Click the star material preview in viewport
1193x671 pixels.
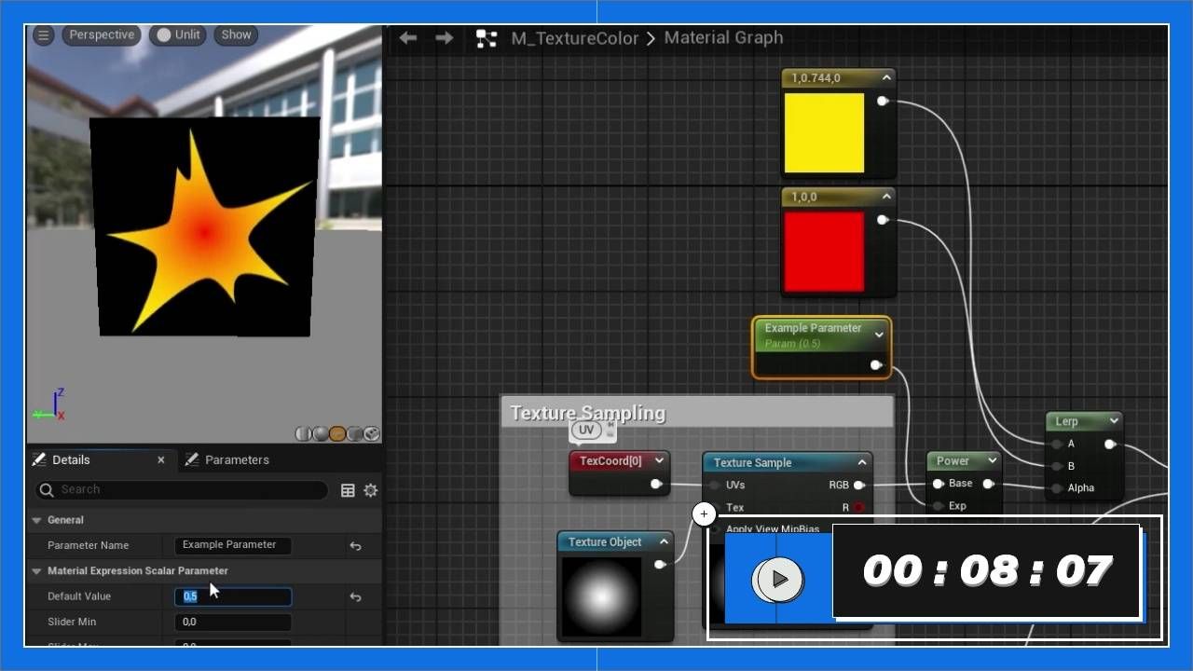tap(206, 229)
